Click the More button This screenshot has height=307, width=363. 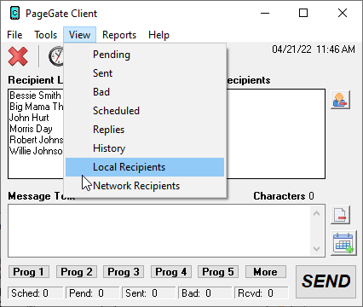click(266, 272)
